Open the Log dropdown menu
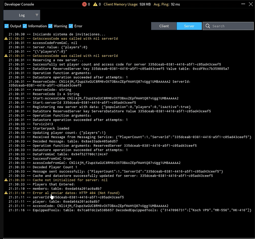 pyautogui.click(x=22, y=15)
